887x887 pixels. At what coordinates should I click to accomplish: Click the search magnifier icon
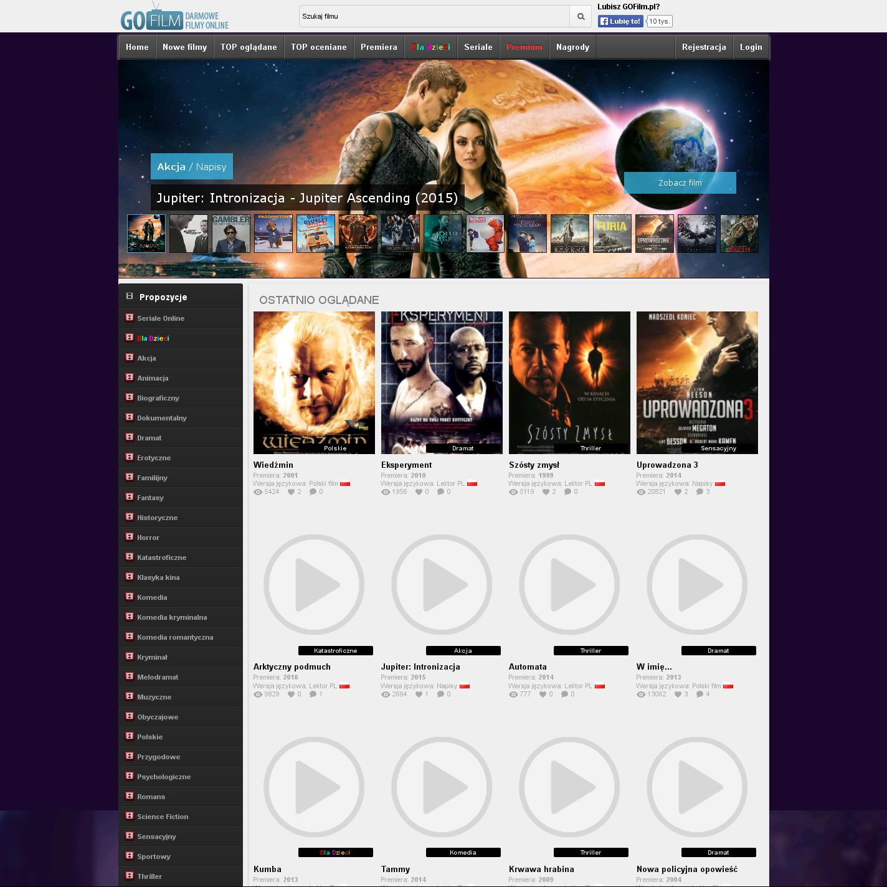coord(581,17)
